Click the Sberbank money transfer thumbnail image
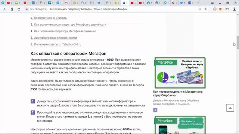The width and height of the screenshot is (239, 134). click(180, 73)
